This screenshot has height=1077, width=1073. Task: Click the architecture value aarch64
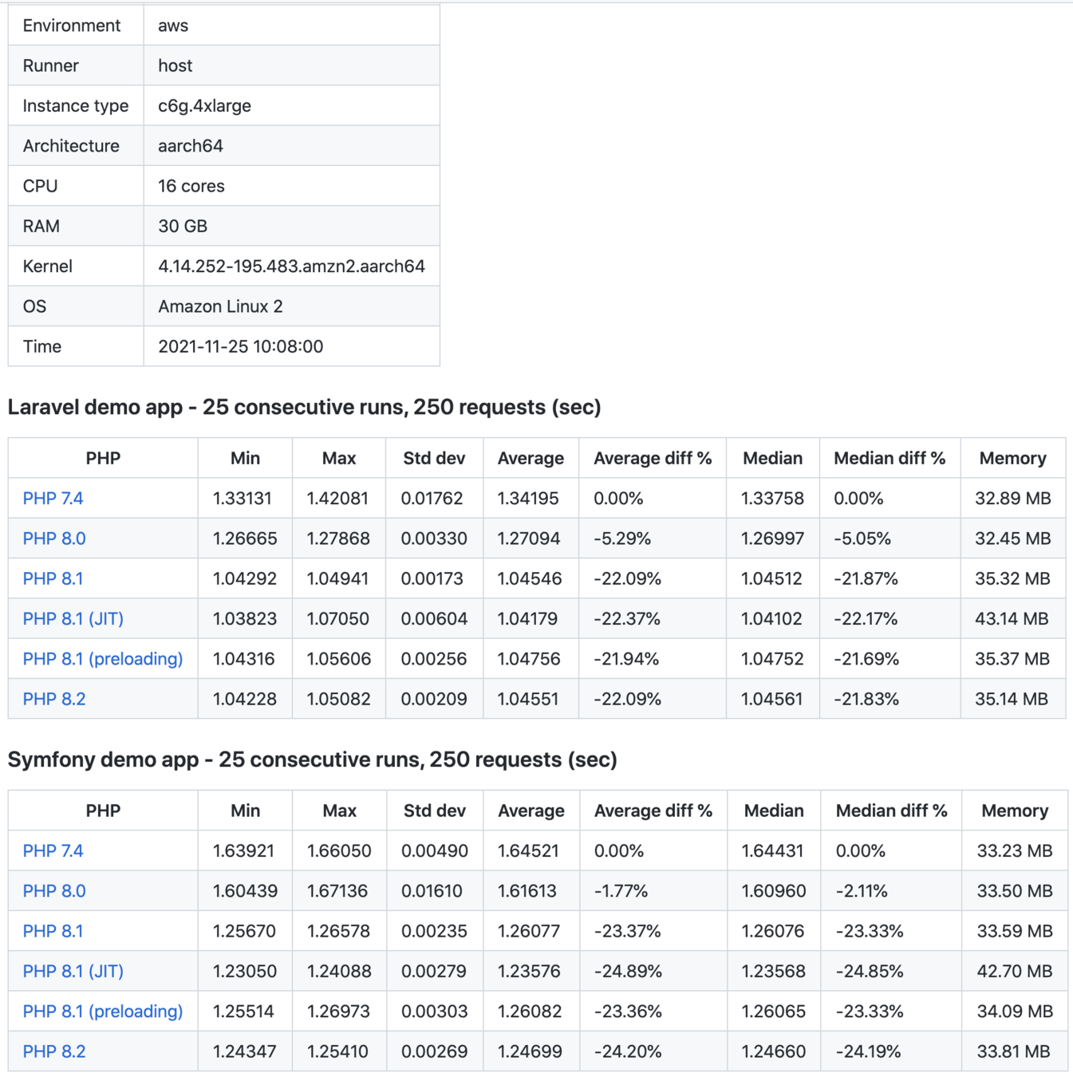pyautogui.click(x=190, y=146)
